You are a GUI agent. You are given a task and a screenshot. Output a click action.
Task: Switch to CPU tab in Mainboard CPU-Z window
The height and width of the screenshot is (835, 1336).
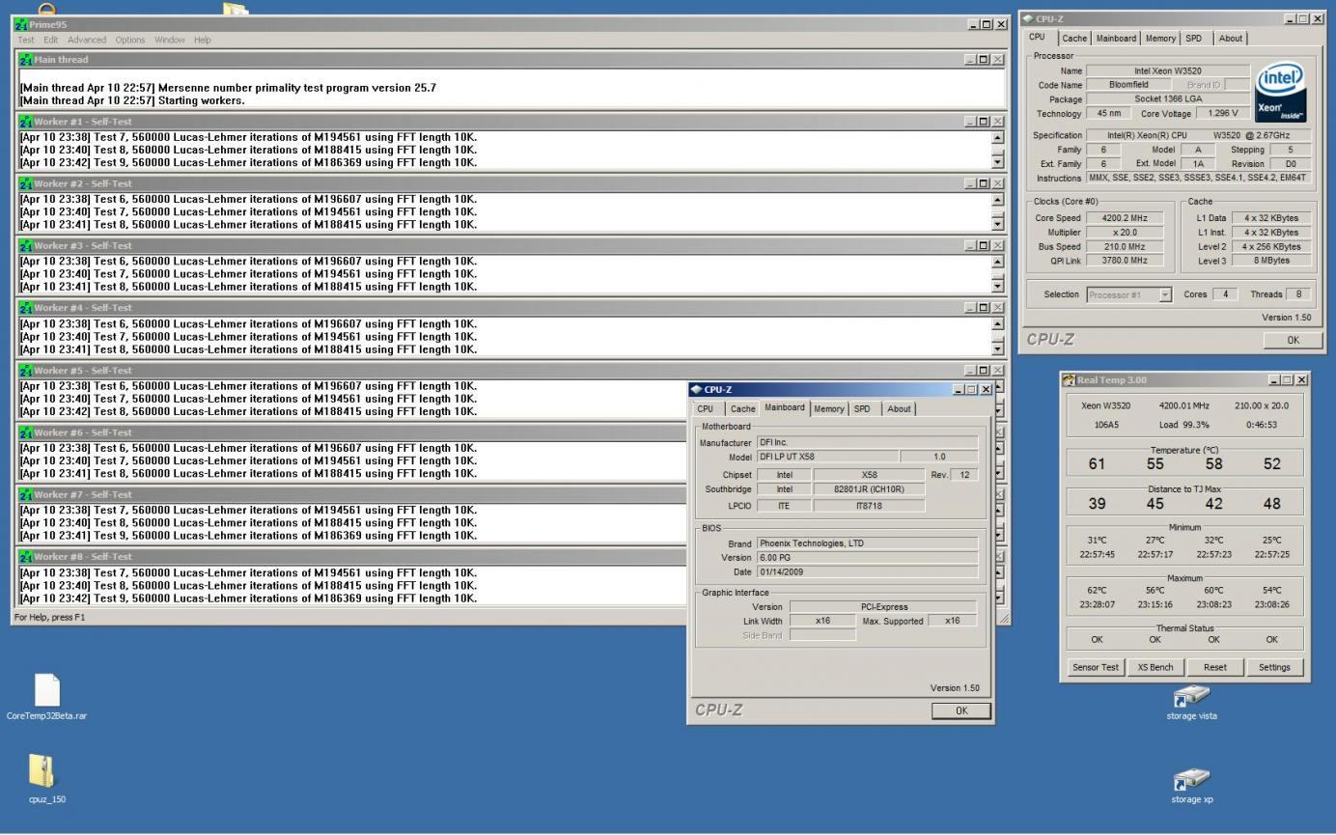[x=706, y=409]
